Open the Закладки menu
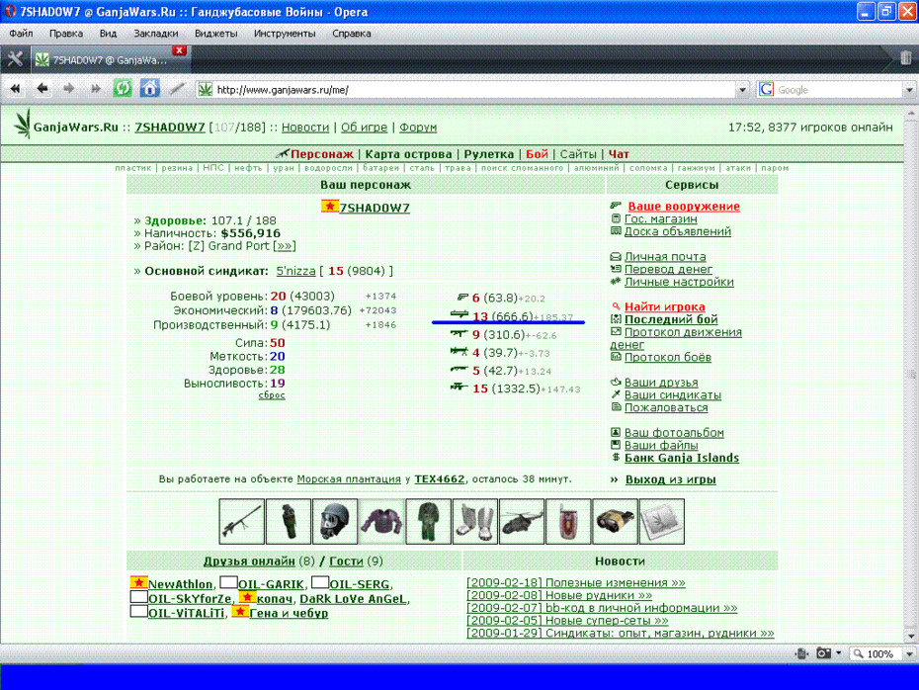The image size is (919, 690). [156, 34]
